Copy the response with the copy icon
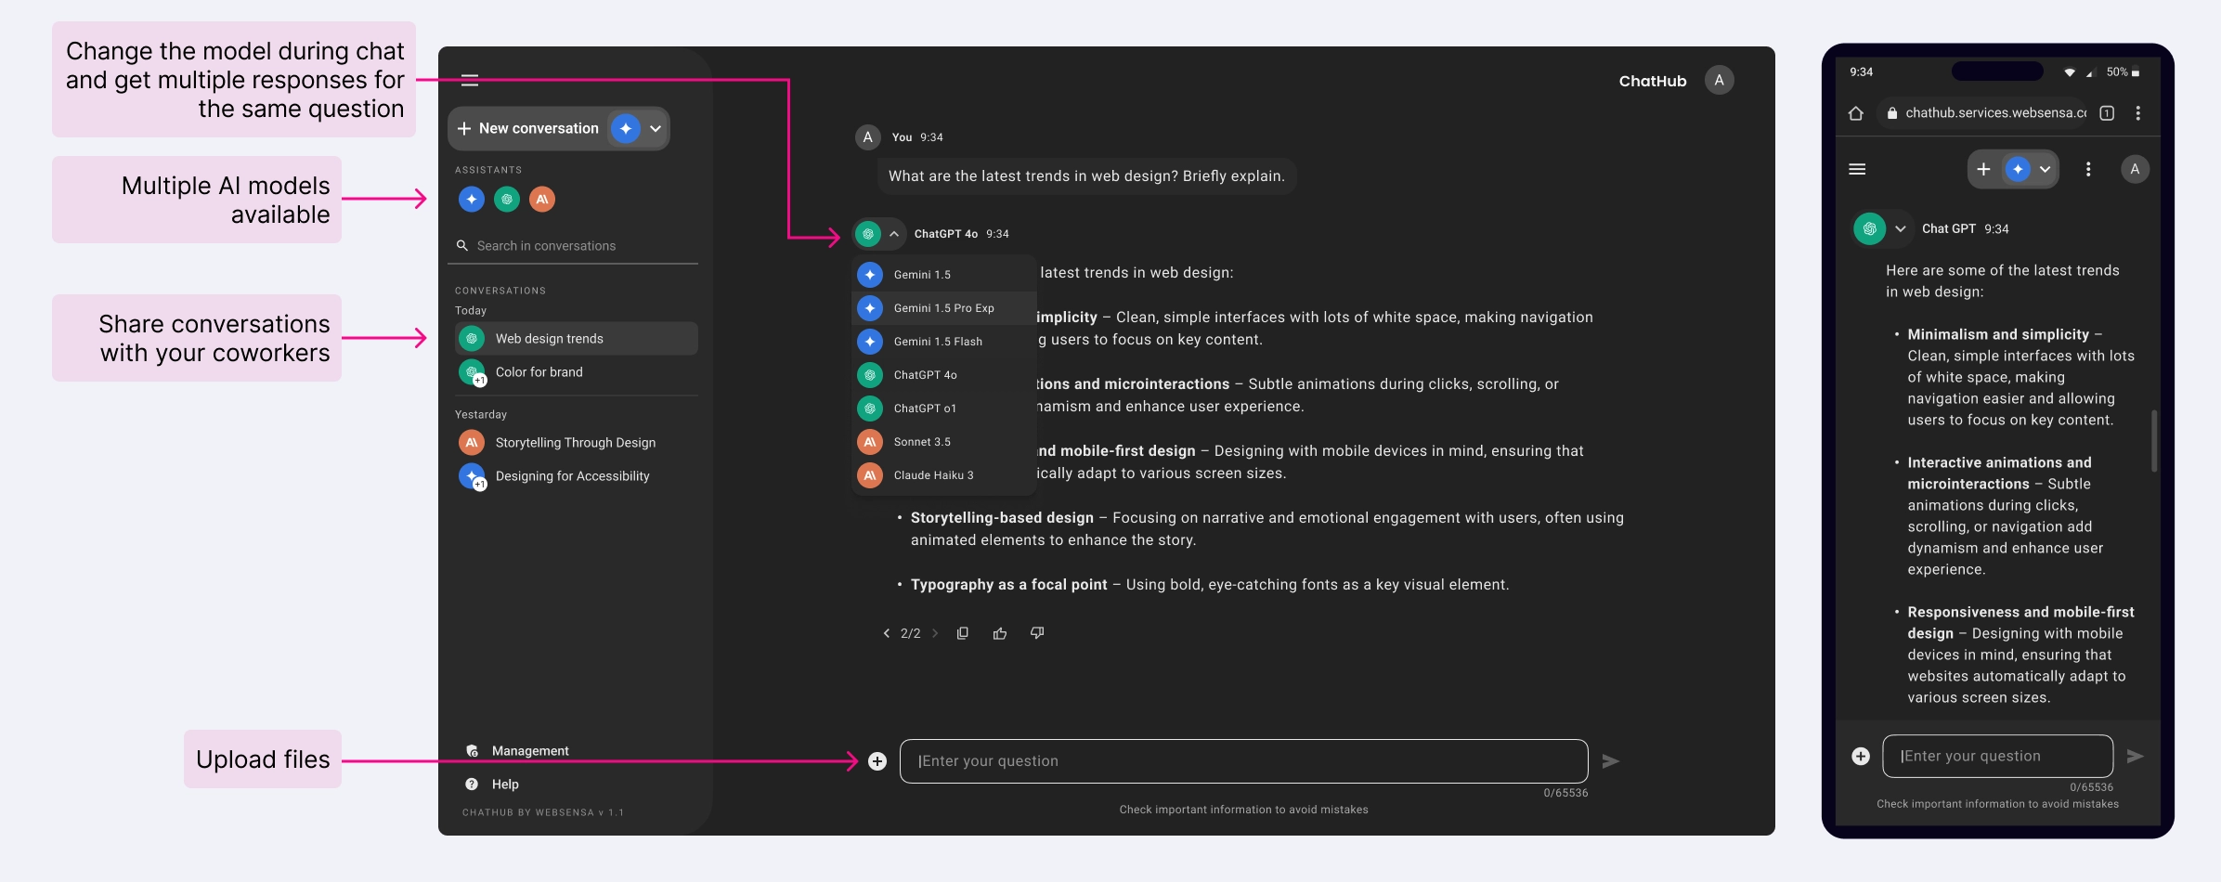The width and height of the screenshot is (2221, 882). (x=963, y=633)
